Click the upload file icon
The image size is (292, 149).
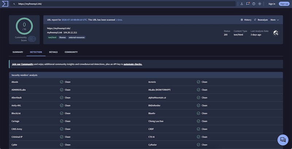(x=242, y=4)
